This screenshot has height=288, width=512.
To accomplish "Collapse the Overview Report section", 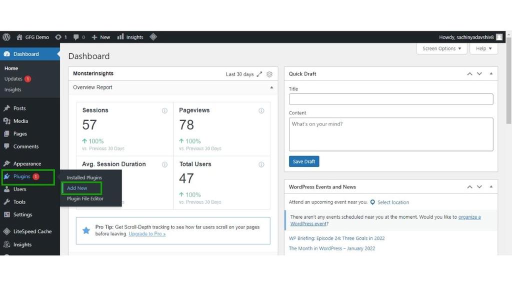I will [x=271, y=87].
